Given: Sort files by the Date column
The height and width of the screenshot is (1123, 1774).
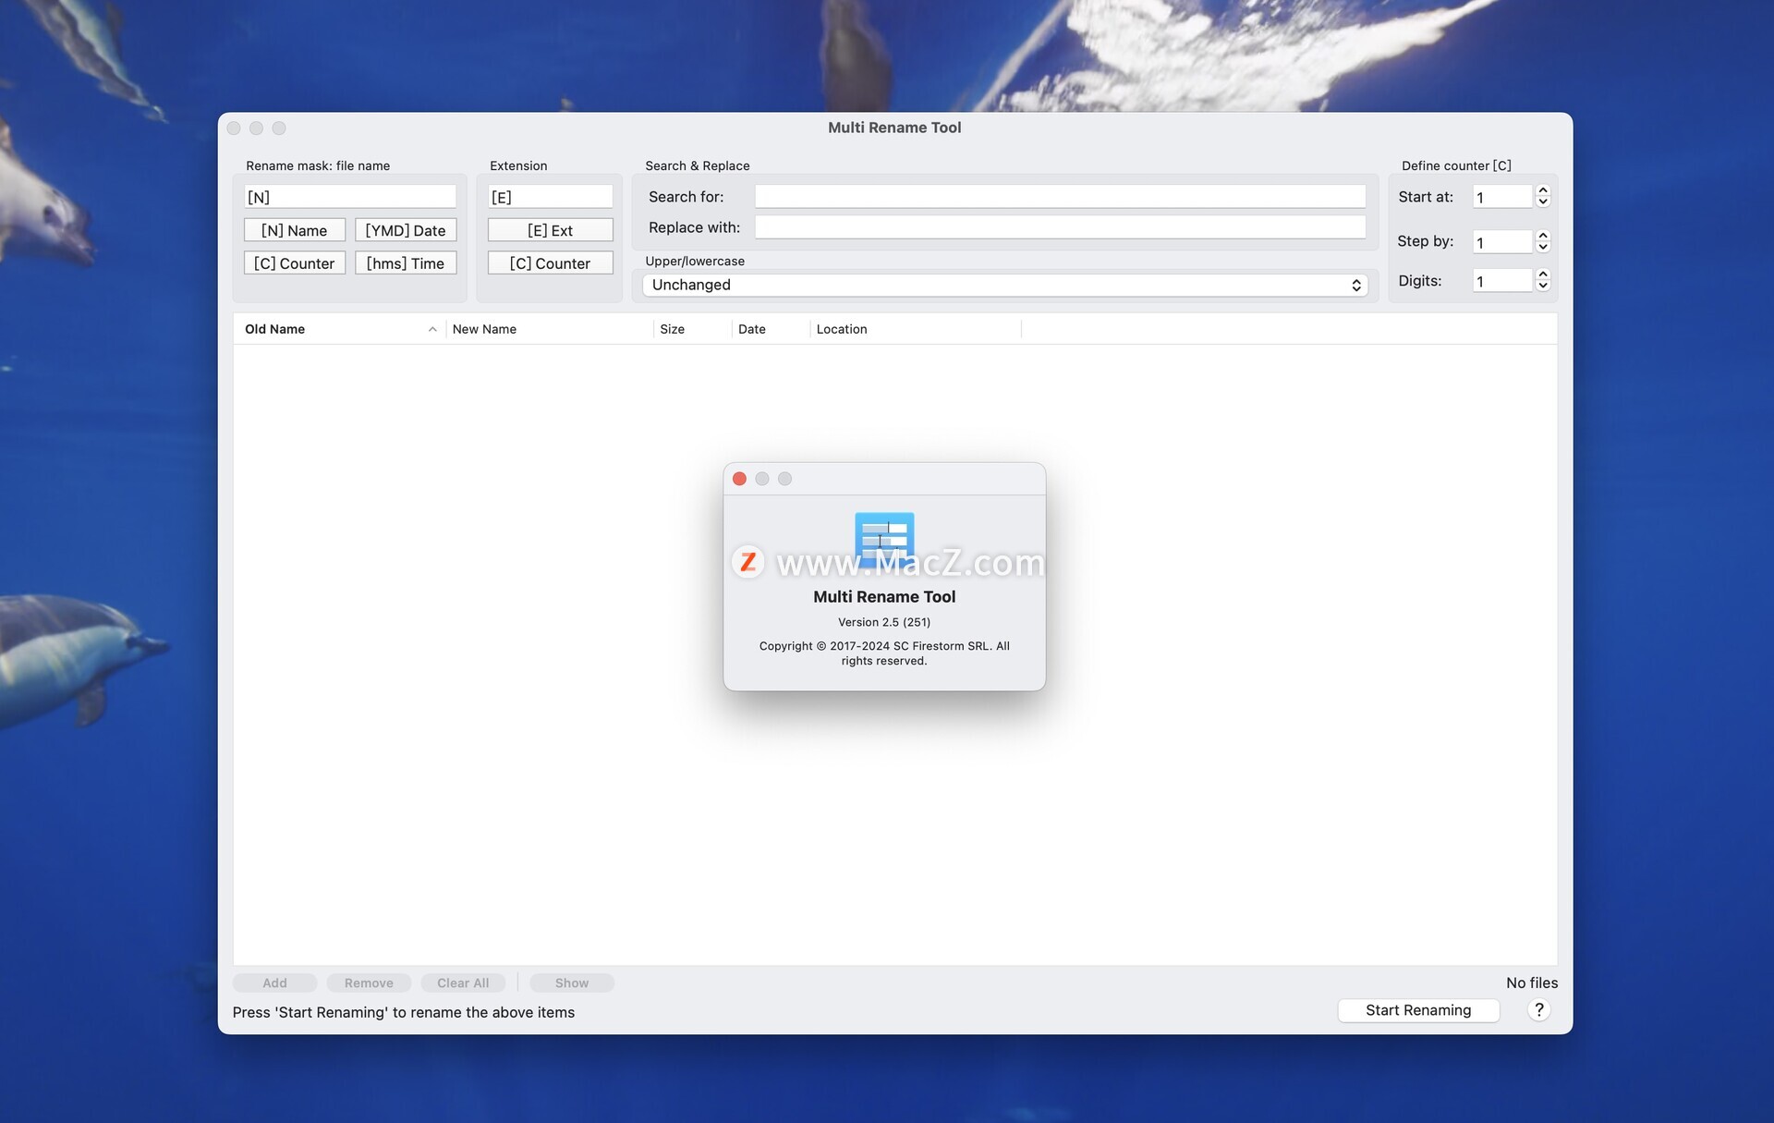Looking at the screenshot, I should (x=771, y=329).
